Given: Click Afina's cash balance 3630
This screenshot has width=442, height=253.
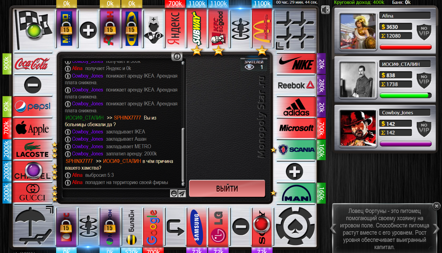Looking at the screenshot, I should pyautogui.click(x=395, y=27).
